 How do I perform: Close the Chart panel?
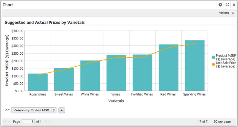(234, 5)
